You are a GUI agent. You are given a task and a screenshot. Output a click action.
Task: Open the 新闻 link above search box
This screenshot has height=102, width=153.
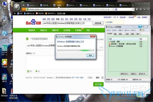point(44,19)
